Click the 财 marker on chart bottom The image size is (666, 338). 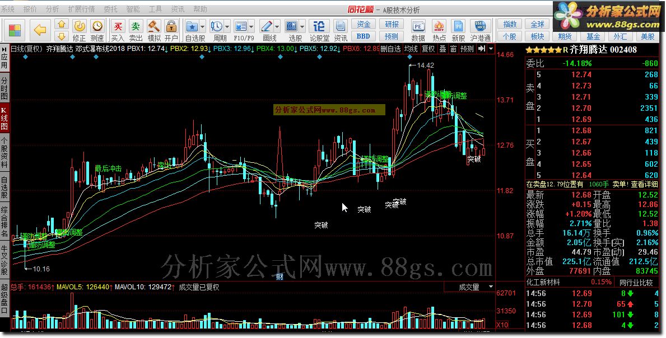tap(280, 278)
